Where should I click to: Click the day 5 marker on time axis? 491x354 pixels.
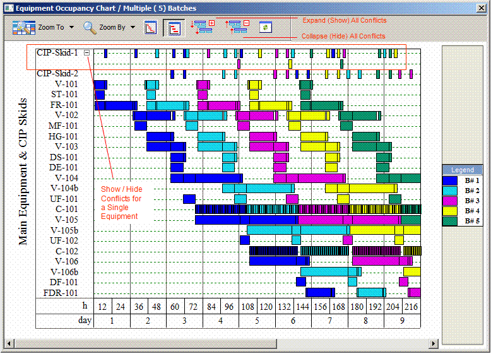coord(257,321)
